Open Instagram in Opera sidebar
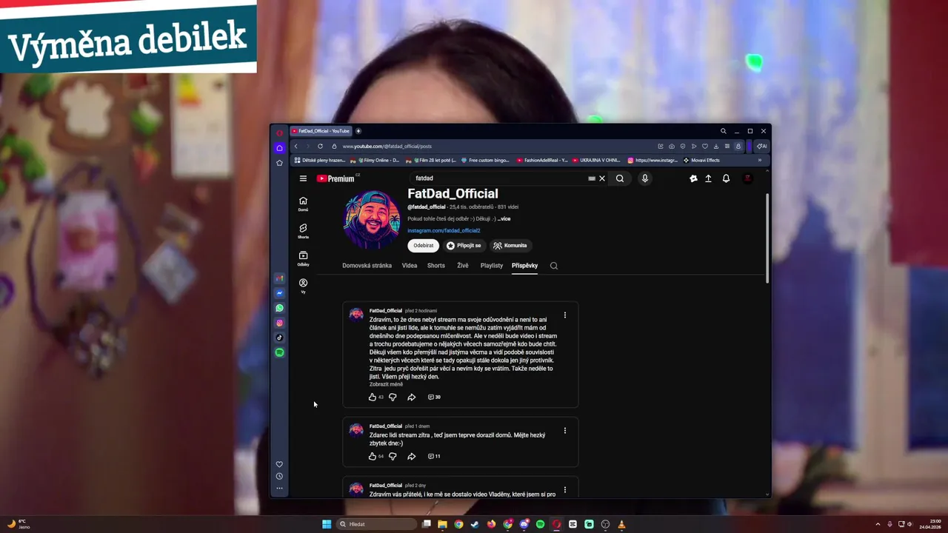 (x=279, y=323)
